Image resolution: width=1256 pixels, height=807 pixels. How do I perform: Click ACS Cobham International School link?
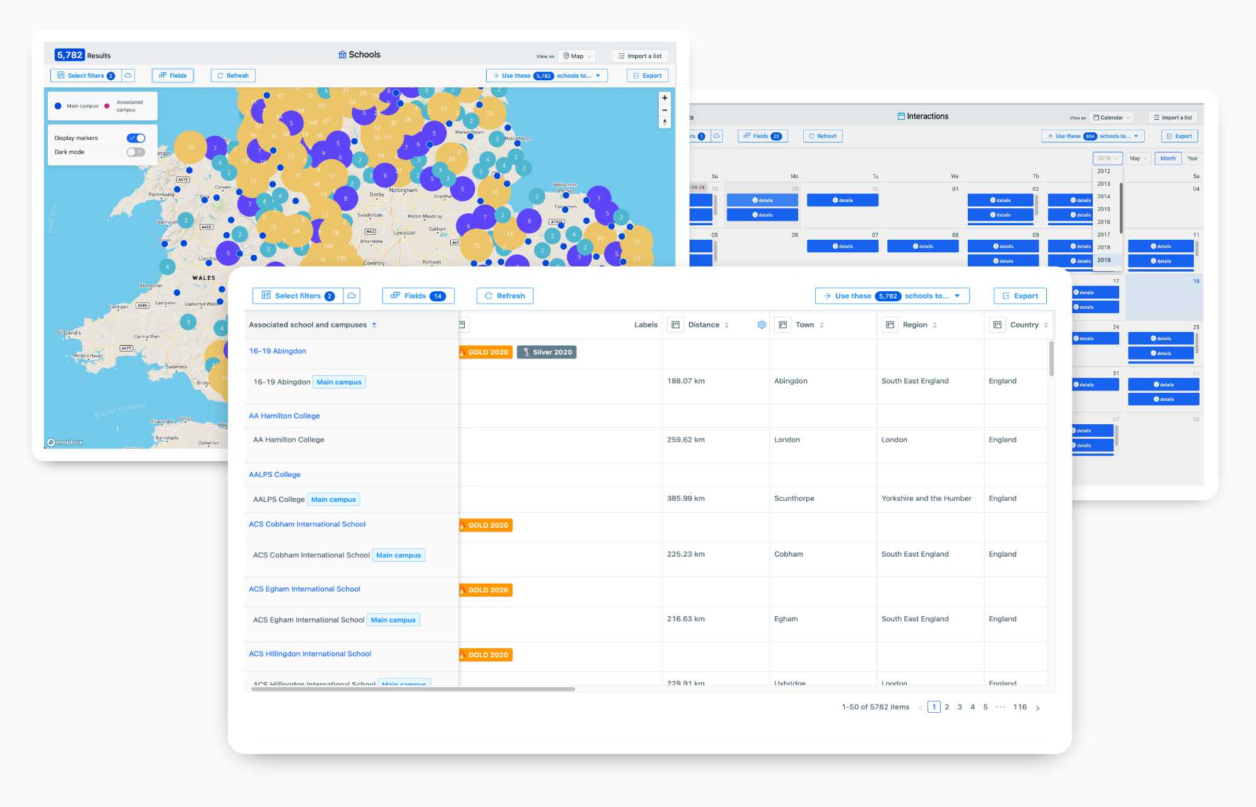(308, 524)
